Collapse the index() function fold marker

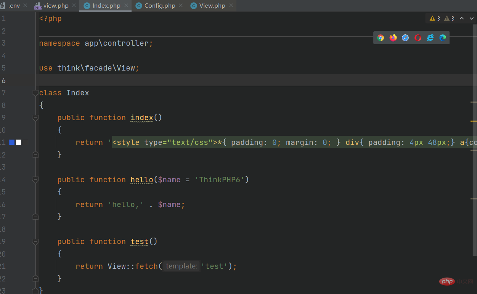coord(35,118)
